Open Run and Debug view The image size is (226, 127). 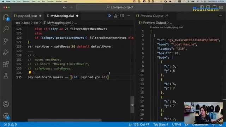[x=6, y=52]
